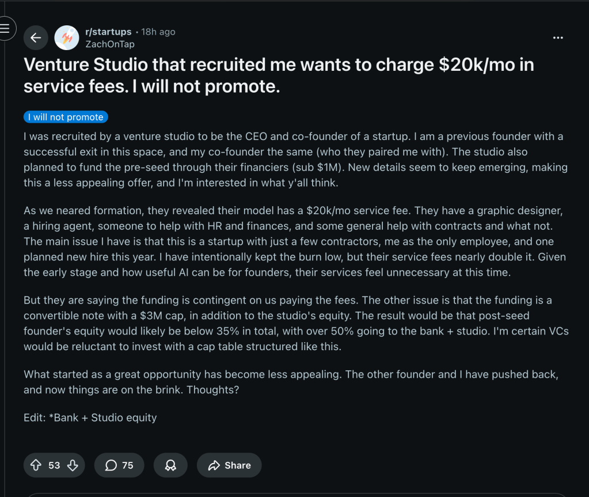The image size is (589, 497).
Task: Click the "18h ago" timestamp
Action: click(158, 32)
